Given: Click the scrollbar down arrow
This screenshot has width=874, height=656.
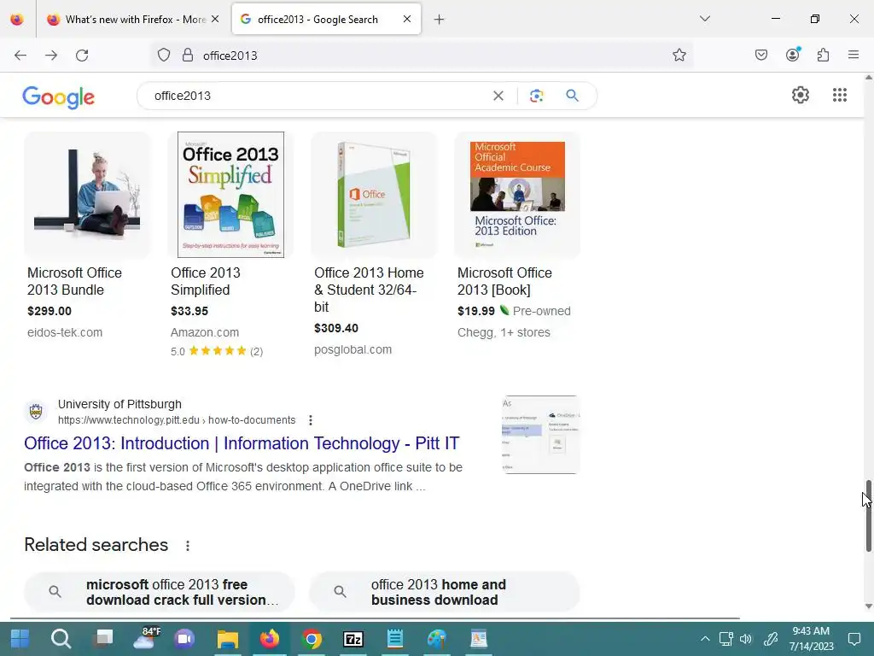Looking at the screenshot, I should coord(868,606).
